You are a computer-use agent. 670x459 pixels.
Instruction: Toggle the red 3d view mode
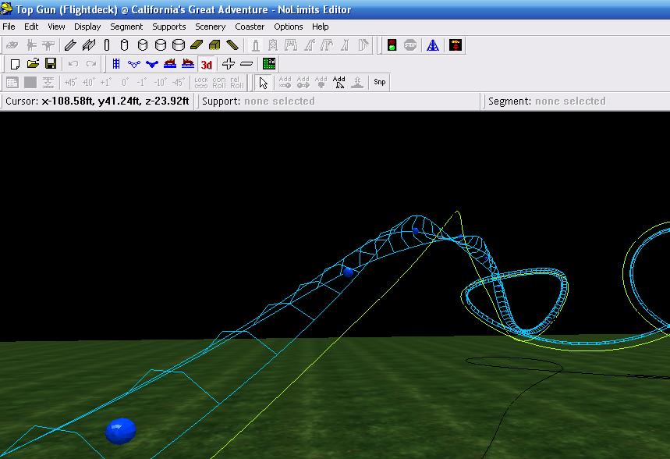point(207,64)
